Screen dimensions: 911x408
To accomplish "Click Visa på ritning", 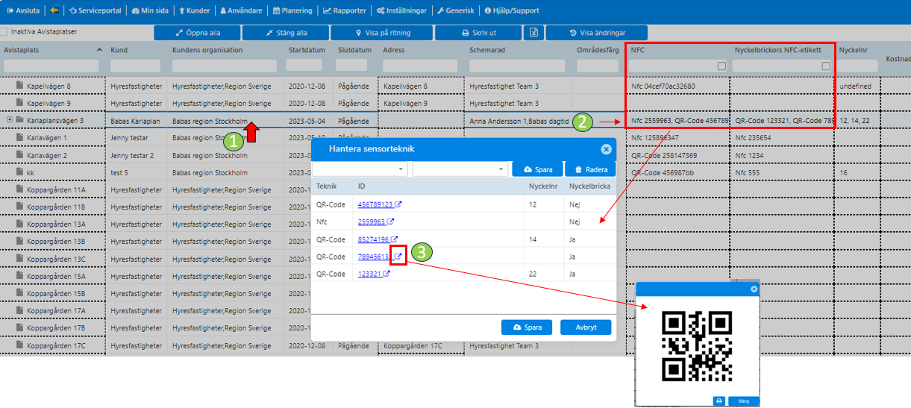I will click(381, 33).
